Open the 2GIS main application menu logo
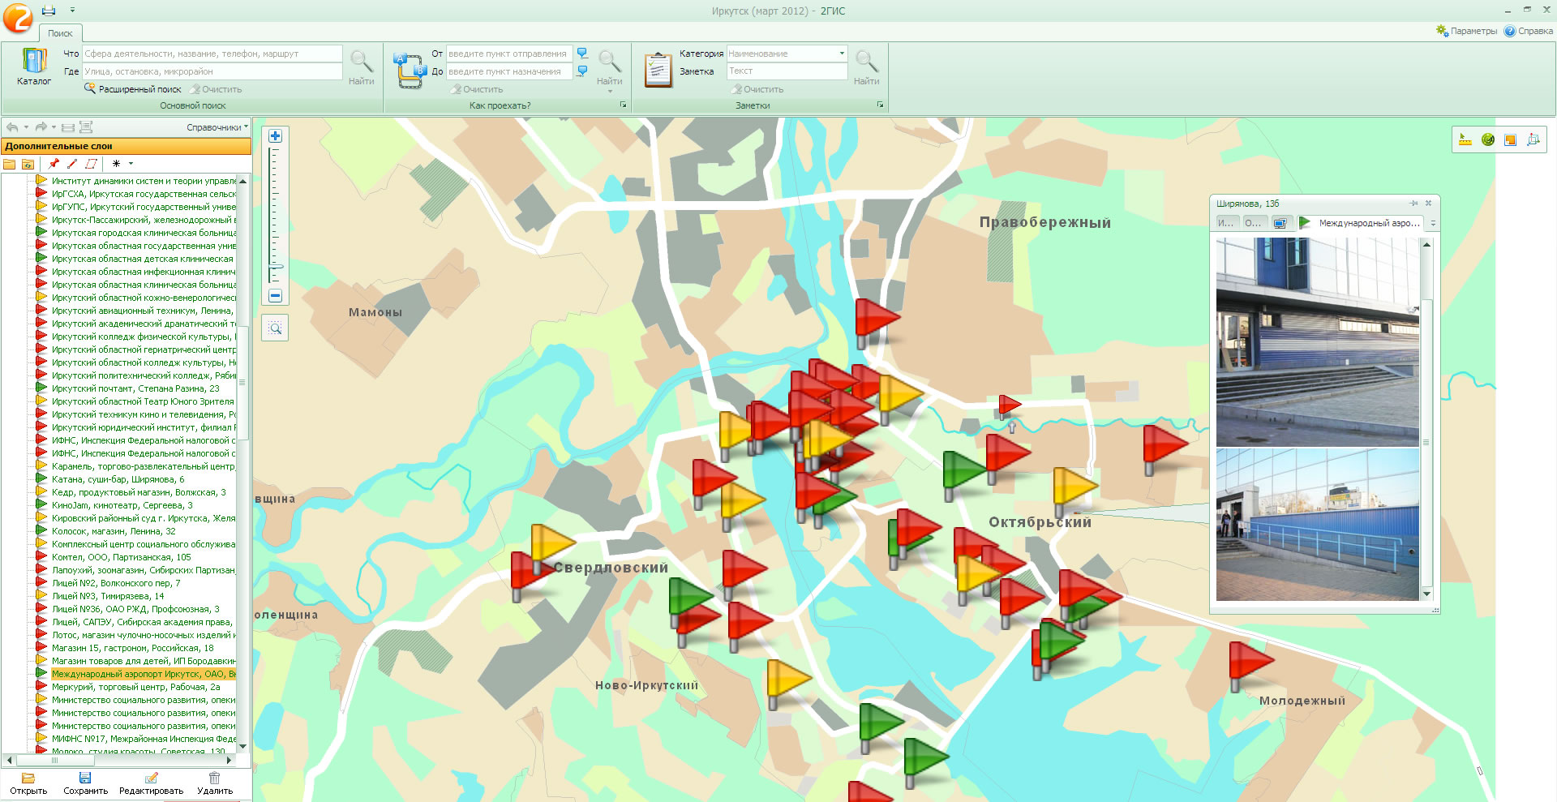 pos(18,18)
